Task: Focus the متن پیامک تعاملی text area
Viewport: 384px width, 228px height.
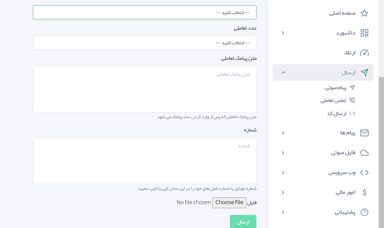Action: pyautogui.click(x=145, y=89)
